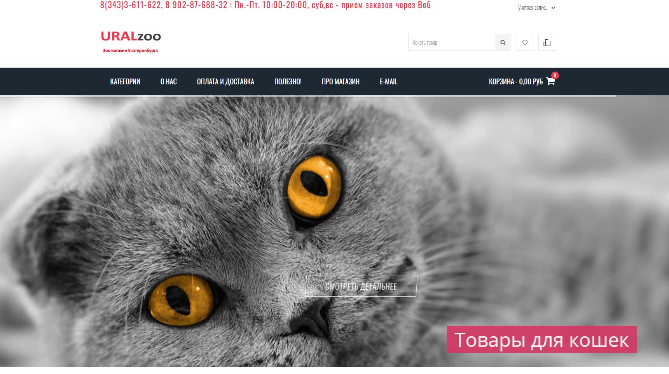Open the Категории menu
This screenshot has width=669, height=374.
(x=125, y=82)
